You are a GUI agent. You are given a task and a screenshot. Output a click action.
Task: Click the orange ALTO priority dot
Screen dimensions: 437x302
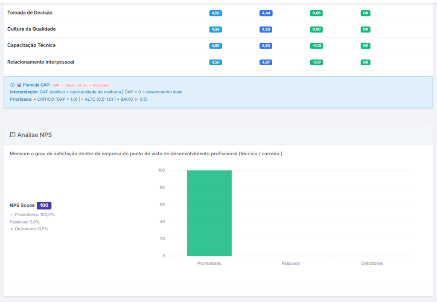(82, 99)
